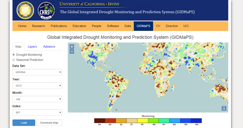The width and height of the screenshot is (243, 128).
Task: Click the UC Irvine gold seal logo
Action: click(25, 10)
